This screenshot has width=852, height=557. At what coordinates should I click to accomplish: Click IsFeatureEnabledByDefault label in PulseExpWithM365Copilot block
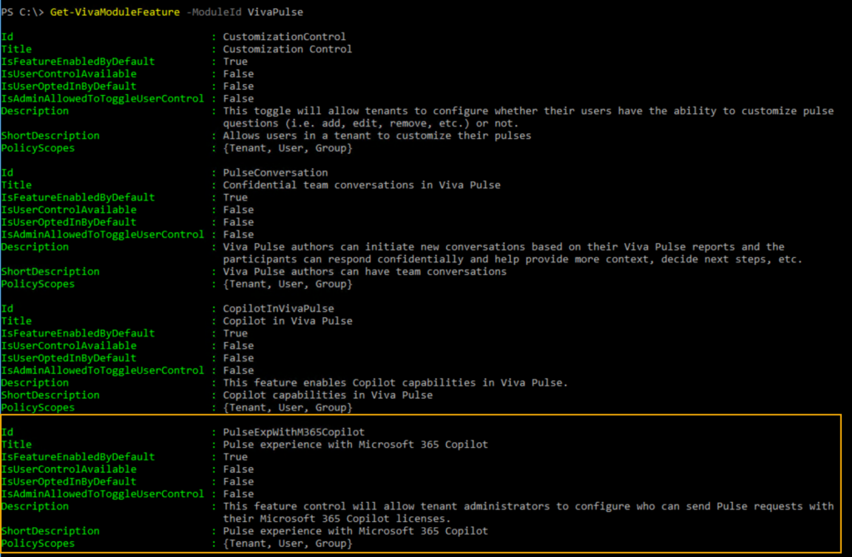coord(78,457)
